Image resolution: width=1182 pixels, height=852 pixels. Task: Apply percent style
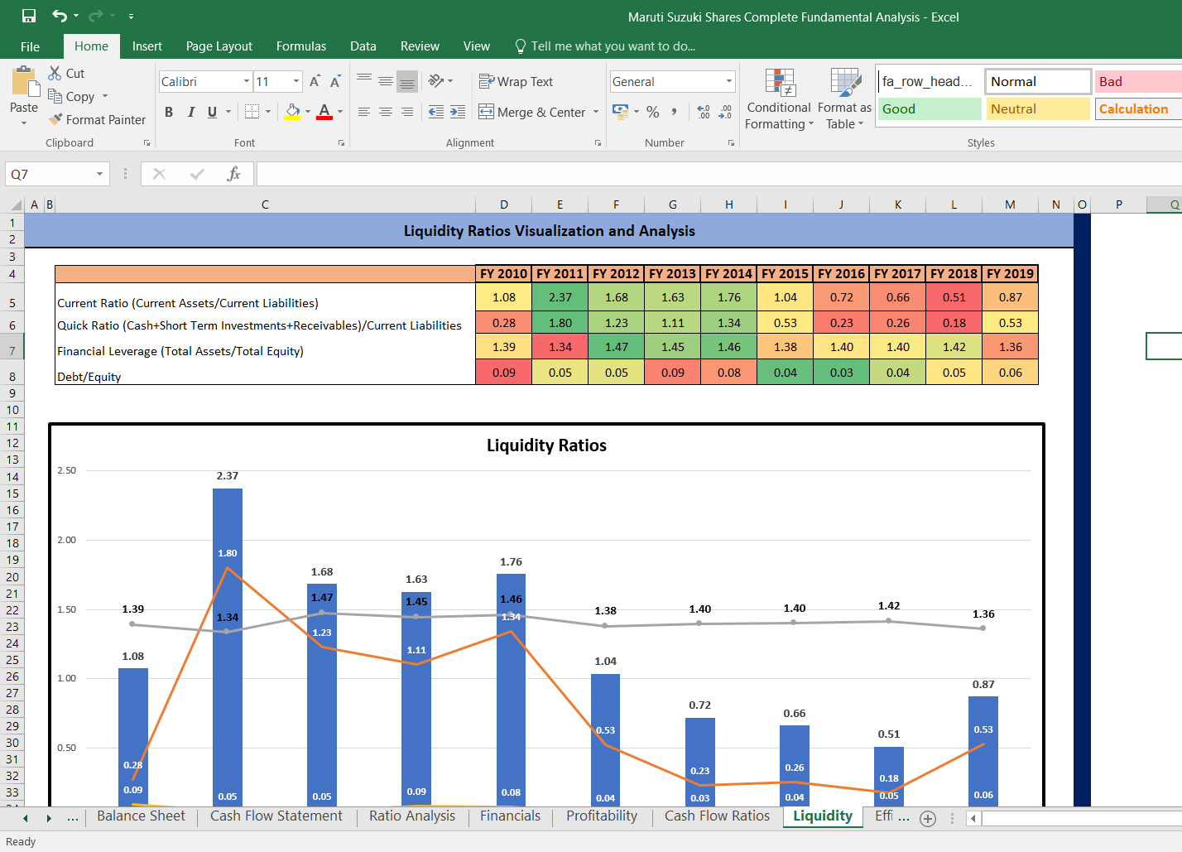pyautogui.click(x=653, y=111)
